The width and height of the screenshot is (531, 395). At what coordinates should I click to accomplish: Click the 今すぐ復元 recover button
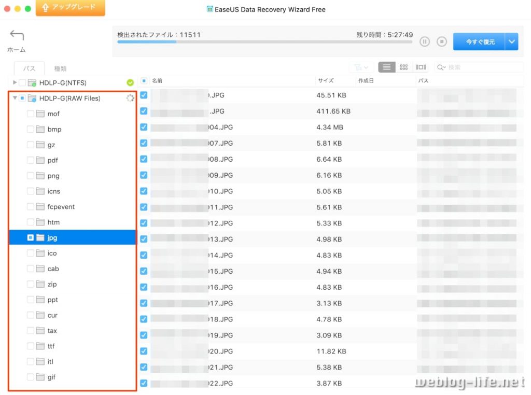pyautogui.click(x=480, y=41)
